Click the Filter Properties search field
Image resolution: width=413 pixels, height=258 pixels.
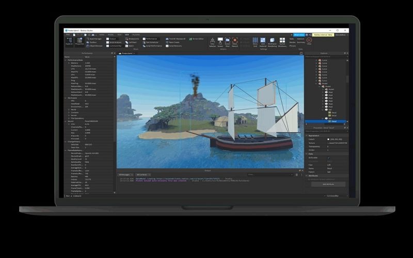(326, 131)
